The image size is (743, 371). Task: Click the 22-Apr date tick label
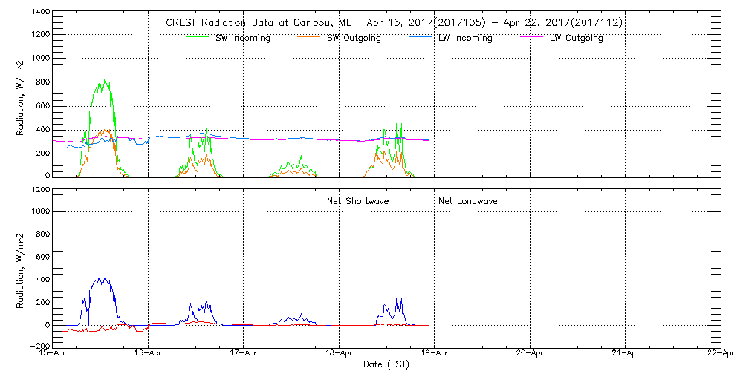tap(720, 354)
